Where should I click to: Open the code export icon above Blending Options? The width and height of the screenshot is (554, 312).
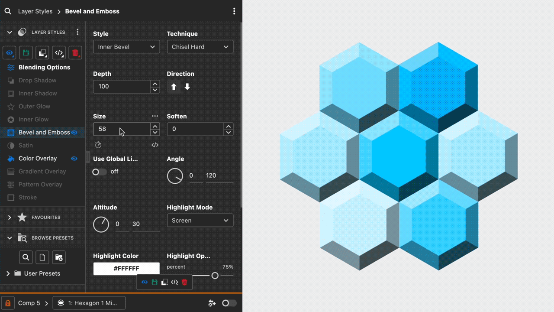pyautogui.click(x=58, y=52)
